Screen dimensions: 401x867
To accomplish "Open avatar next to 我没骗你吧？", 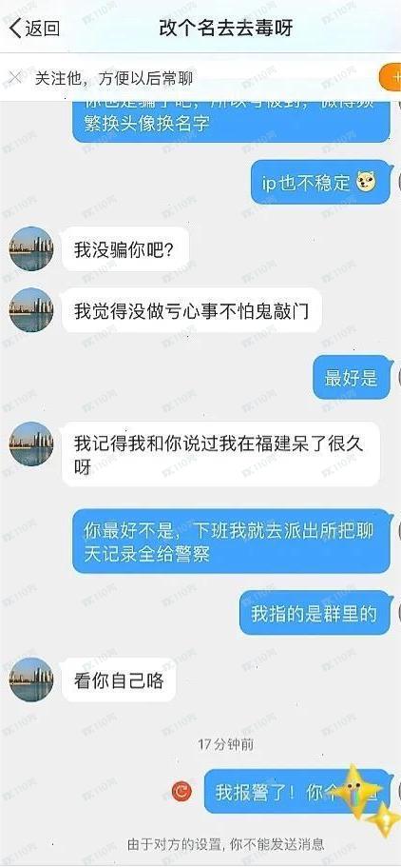I will 31,248.
